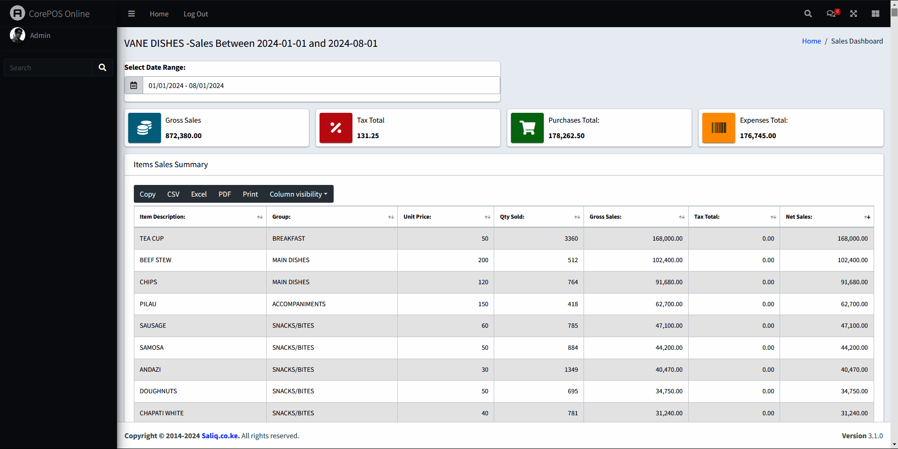Click the CorePOS Online logo
Image resolution: width=898 pixels, height=449 pixels.
pyautogui.click(x=50, y=14)
